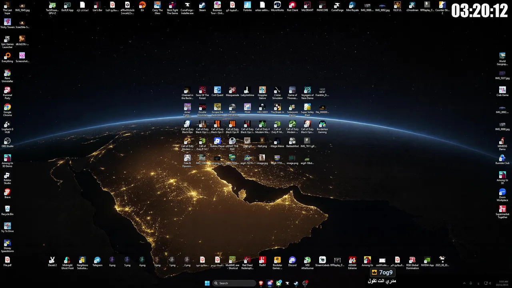Click the Windows Start button
This screenshot has width=512, height=288.
click(207, 283)
